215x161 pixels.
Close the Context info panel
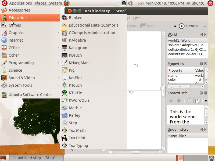206,93
